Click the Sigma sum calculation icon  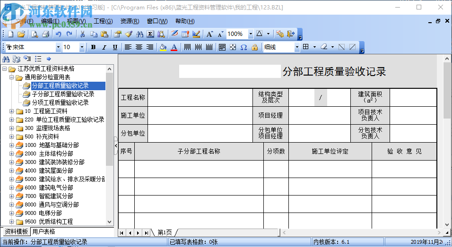pyautogui.click(x=150, y=34)
